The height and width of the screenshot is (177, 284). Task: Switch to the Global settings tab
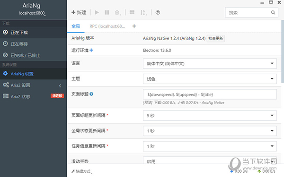(76, 26)
